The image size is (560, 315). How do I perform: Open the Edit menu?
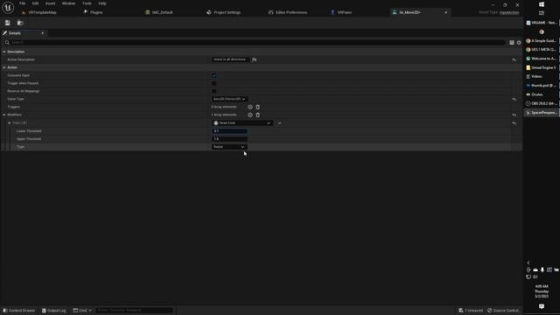coord(35,3)
